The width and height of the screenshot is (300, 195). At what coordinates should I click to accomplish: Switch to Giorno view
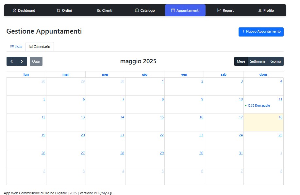tap(275, 61)
